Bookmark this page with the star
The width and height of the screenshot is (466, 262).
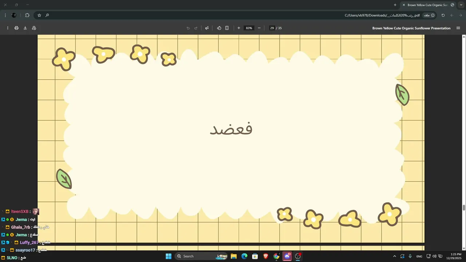pos(39,15)
